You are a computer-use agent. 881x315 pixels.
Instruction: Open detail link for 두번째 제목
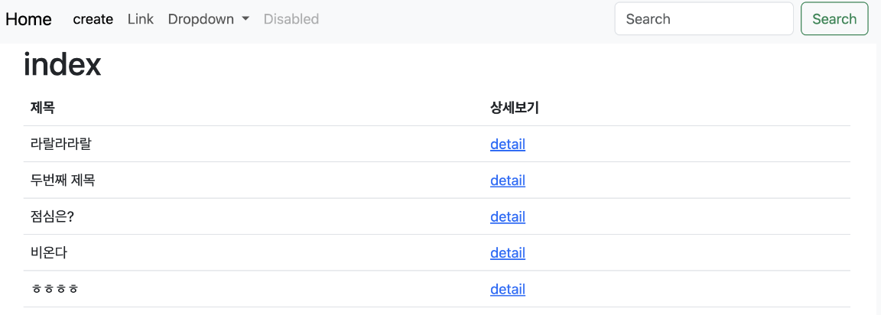pyautogui.click(x=508, y=180)
